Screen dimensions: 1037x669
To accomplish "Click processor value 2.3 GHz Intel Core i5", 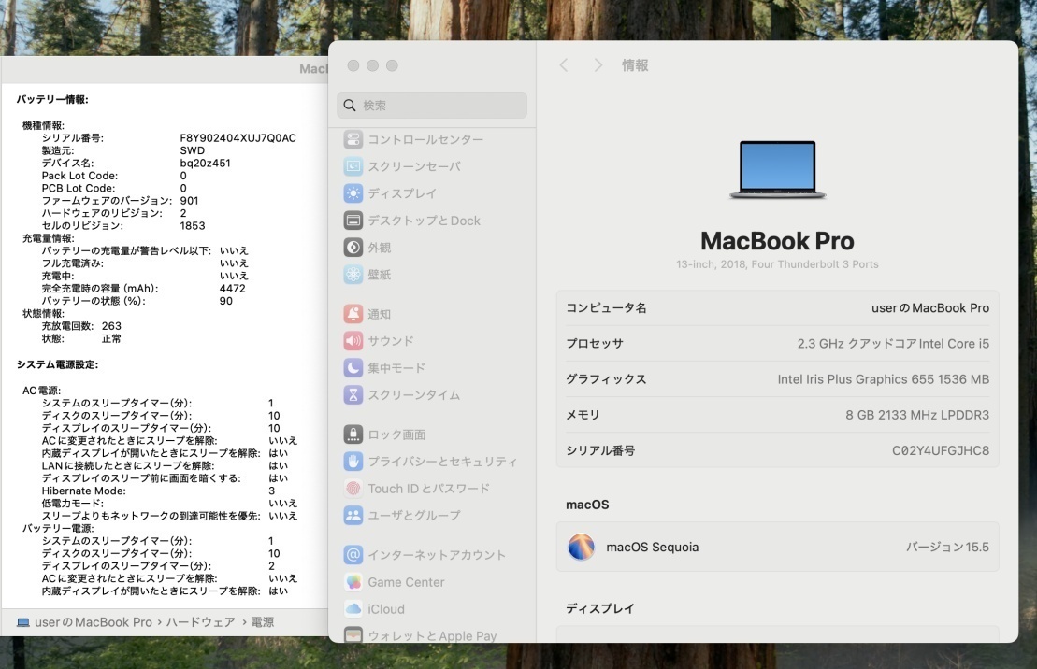I will pos(893,344).
